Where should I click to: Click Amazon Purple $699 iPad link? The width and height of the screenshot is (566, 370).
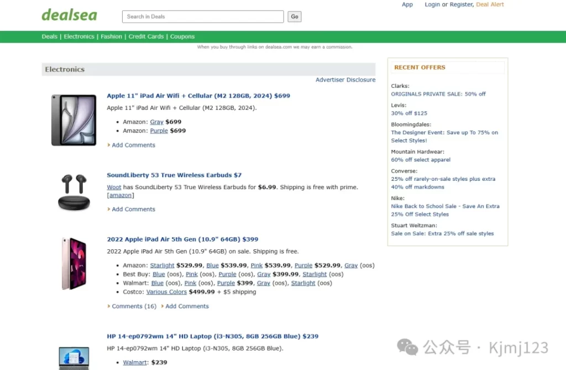click(159, 131)
